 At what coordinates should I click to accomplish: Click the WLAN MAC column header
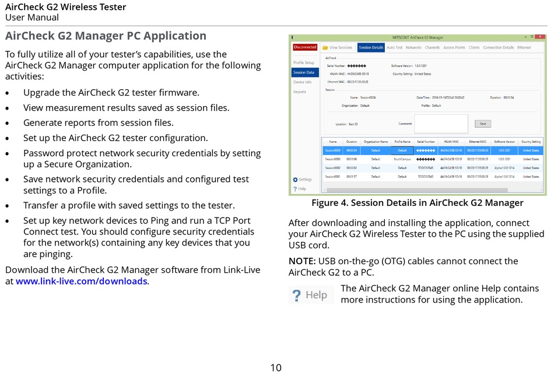(x=451, y=142)
